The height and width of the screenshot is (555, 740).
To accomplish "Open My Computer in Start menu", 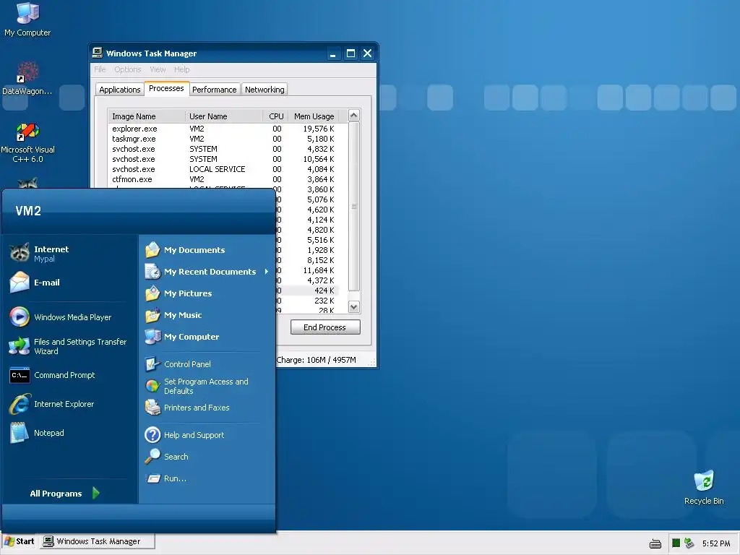I will tap(181, 337).
